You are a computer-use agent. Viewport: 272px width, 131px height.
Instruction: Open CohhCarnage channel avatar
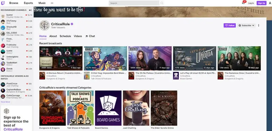click(3, 96)
